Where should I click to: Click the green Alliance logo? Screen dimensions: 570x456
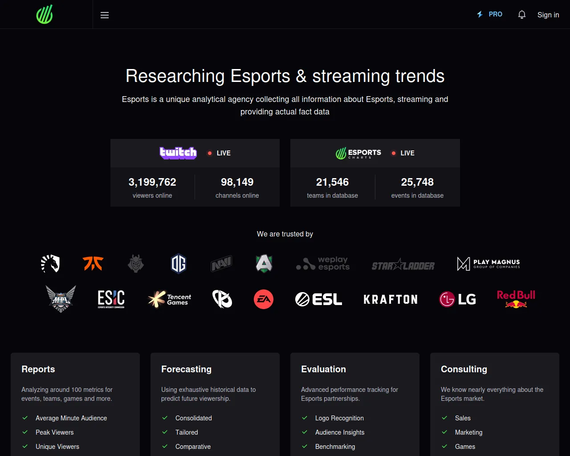(x=264, y=264)
